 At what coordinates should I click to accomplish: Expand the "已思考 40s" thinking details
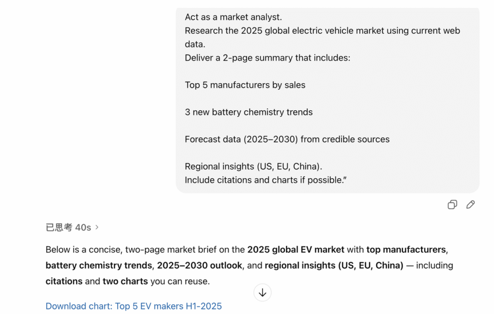click(68, 228)
